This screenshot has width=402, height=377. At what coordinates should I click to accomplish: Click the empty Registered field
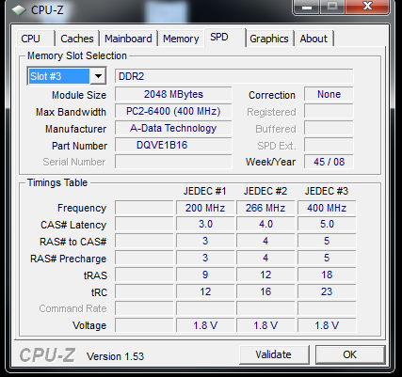(x=329, y=111)
